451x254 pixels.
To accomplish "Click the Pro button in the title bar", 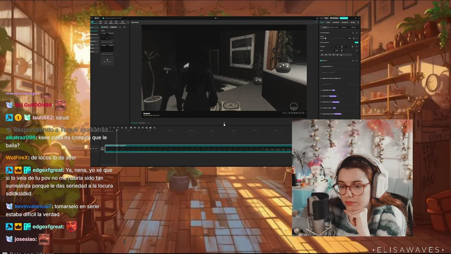I will pyautogui.click(x=326, y=18).
